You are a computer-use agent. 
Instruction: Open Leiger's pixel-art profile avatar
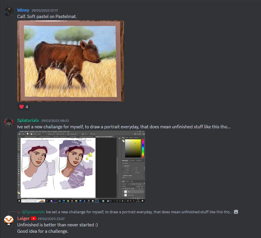[x=9, y=220]
